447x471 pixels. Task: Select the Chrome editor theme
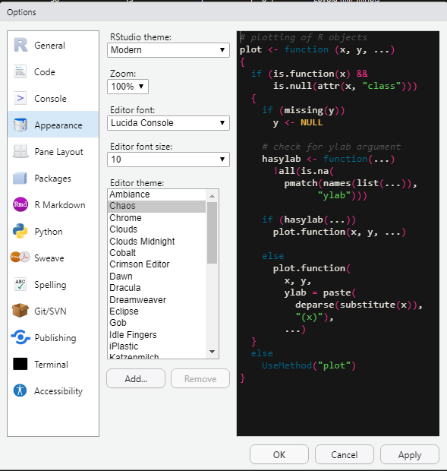156,218
